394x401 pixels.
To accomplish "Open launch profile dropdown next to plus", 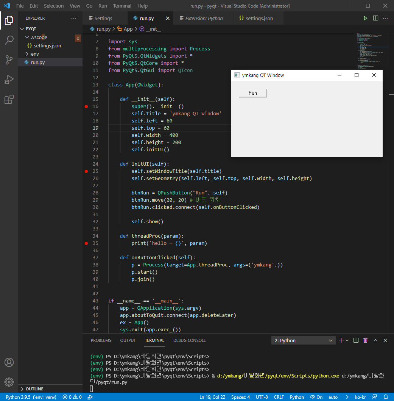I will tap(347, 340).
